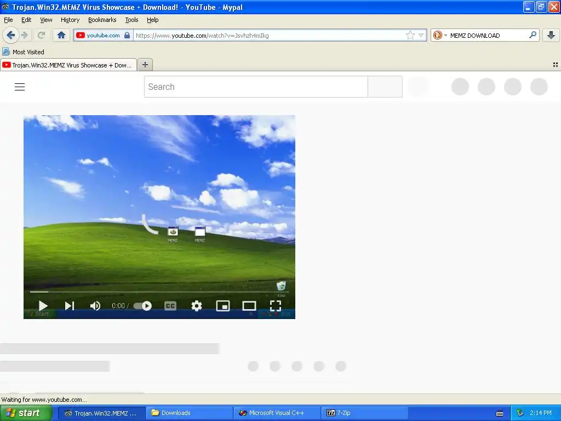Click the List all tabs grid icon
Image resolution: width=561 pixels, height=421 pixels.
(x=556, y=65)
